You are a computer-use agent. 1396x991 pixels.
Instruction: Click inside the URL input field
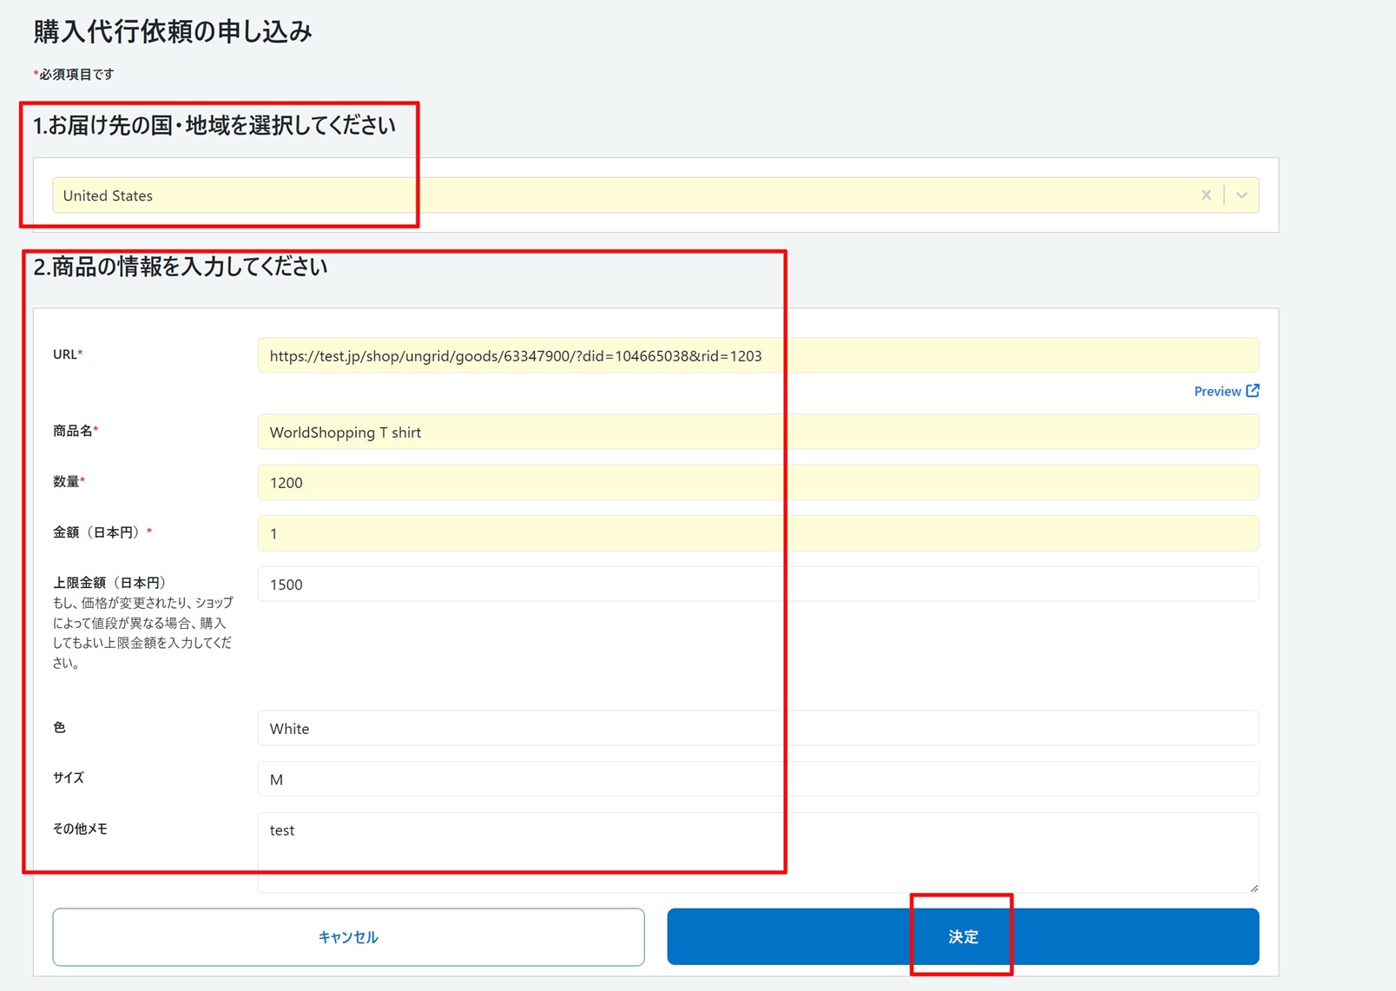pos(608,355)
